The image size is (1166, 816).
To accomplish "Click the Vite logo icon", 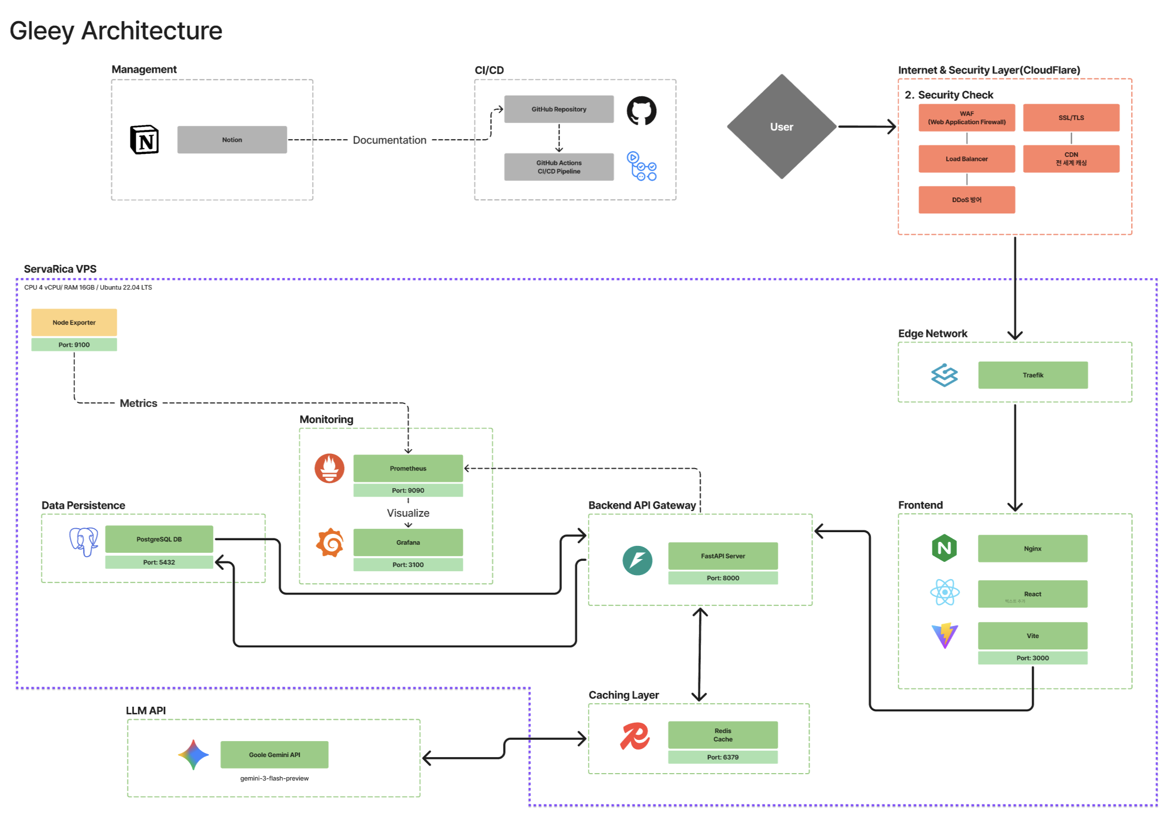I will click(x=944, y=635).
